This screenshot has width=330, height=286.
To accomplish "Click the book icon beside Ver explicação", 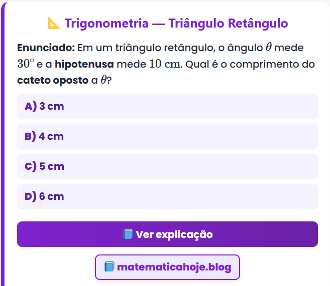I will click(x=128, y=234).
